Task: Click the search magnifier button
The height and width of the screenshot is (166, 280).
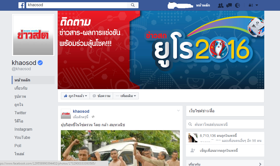Action: pos(133,5)
